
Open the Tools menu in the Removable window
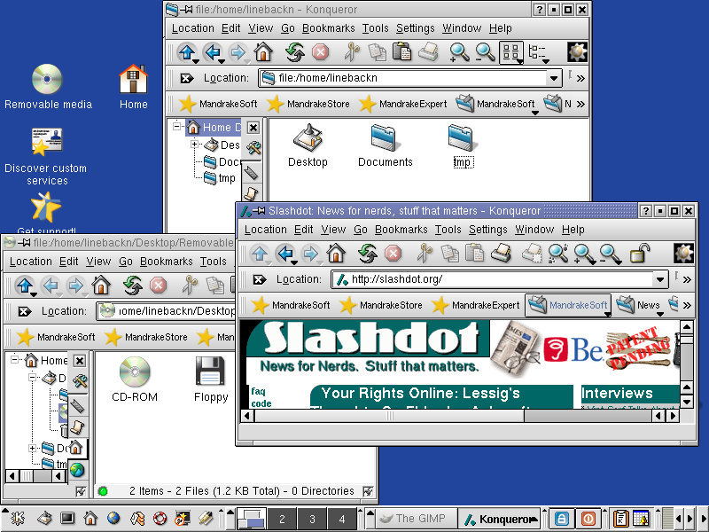point(213,262)
